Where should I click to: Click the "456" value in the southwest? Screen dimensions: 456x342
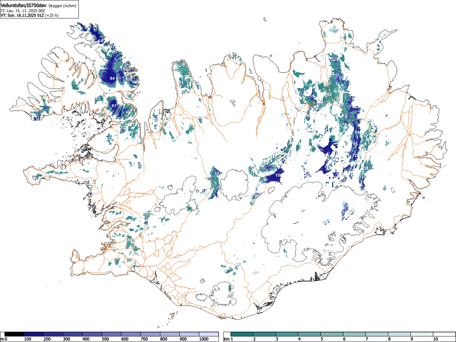point(129,240)
